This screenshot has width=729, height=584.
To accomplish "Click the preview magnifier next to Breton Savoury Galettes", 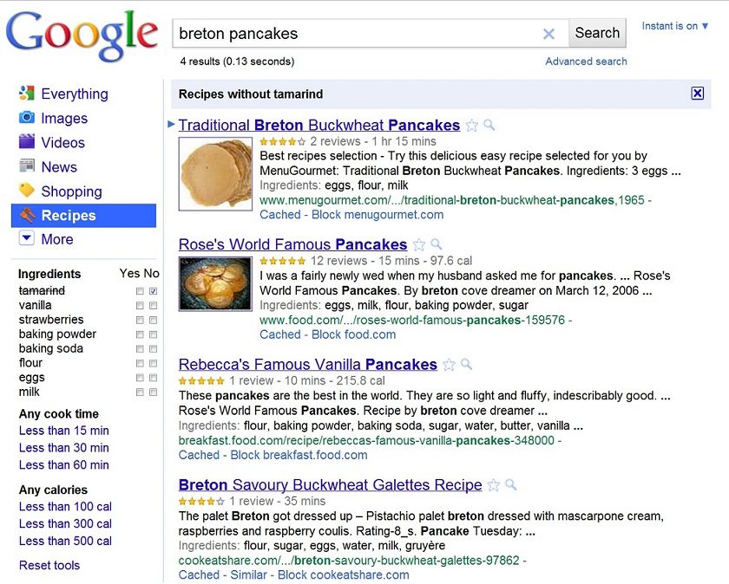I will click(511, 484).
